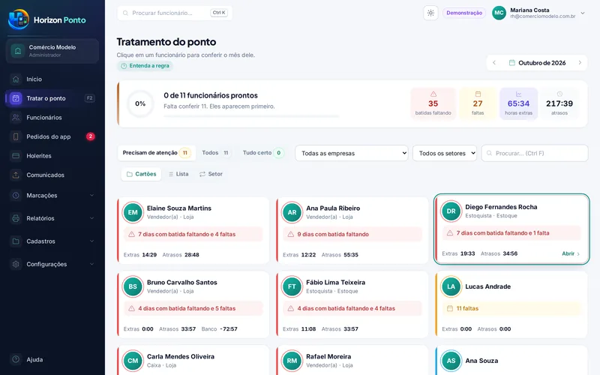Click the Relatórios printer icon
Image resolution: width=600 pixels, height=375 pixels.
pyautogui.click(x=16, y=218)
